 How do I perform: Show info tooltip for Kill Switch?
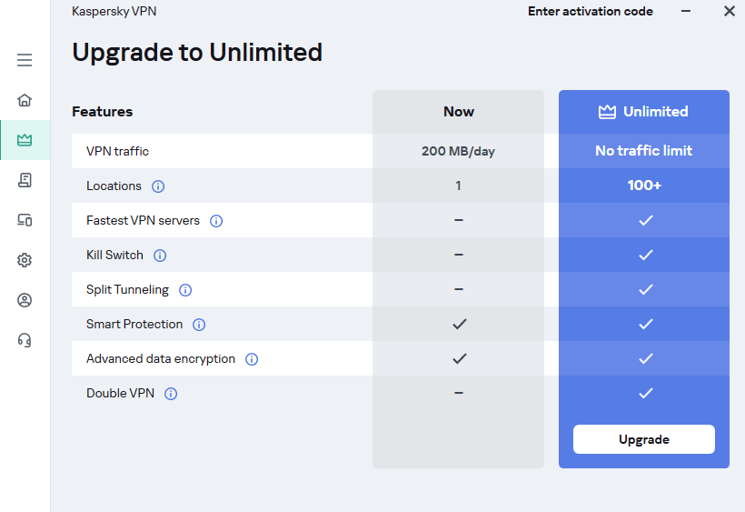[x=160, y=256]
